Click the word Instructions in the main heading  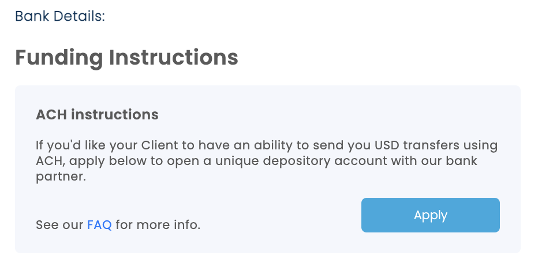(x=173, y=58)
